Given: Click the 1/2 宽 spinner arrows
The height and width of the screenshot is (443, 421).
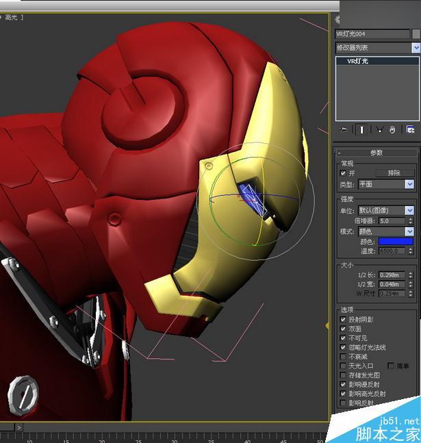Looking at the screenshot, I should [x=411, y=284].
